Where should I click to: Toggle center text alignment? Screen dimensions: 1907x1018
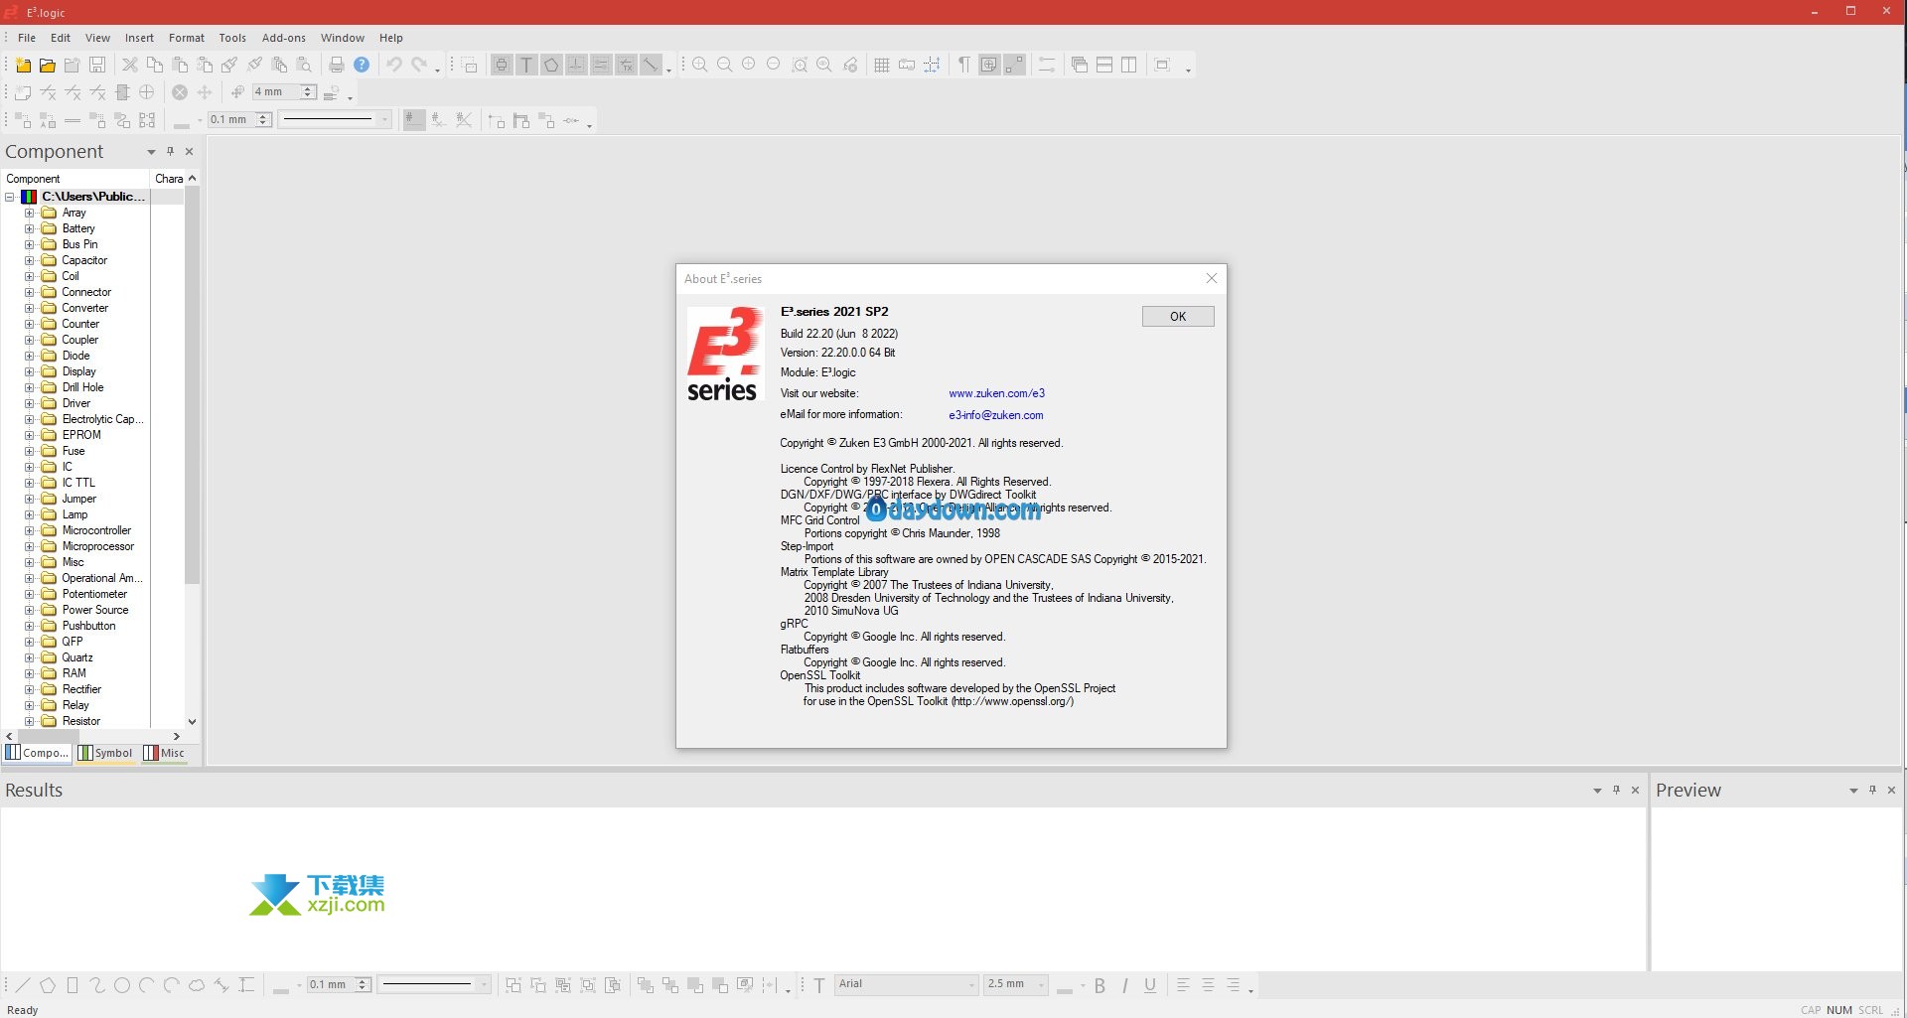tap(1208, 985)
